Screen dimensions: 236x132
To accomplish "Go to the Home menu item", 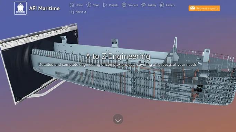I will (x=79, y=5).
